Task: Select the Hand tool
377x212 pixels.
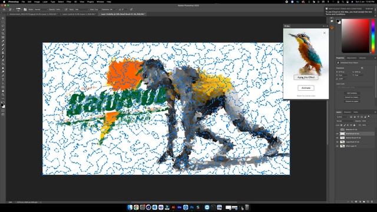Action: click(3, 91)
